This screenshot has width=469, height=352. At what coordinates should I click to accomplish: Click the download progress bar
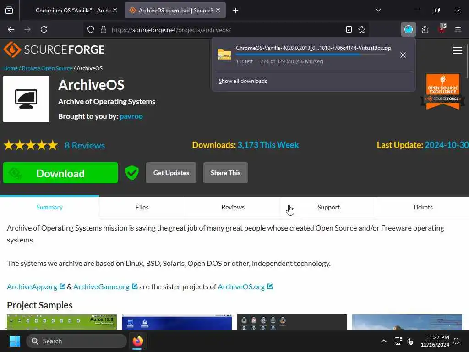tap(311, 55)
